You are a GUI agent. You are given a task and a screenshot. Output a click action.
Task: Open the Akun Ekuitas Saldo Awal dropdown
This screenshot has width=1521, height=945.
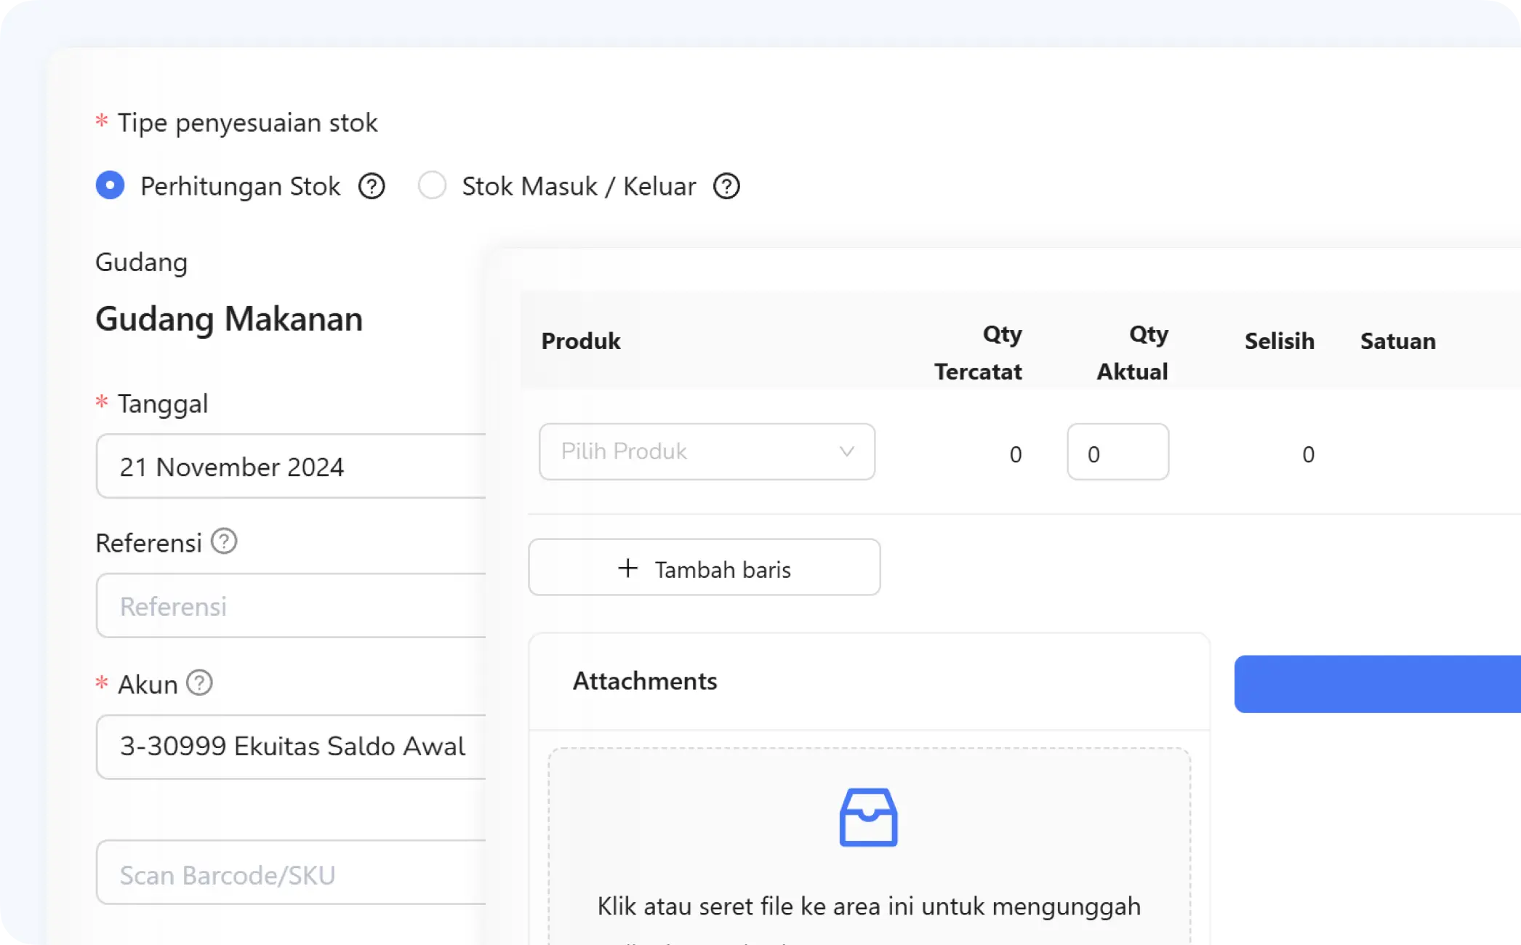pyautogui.click(x=291, y=747)
